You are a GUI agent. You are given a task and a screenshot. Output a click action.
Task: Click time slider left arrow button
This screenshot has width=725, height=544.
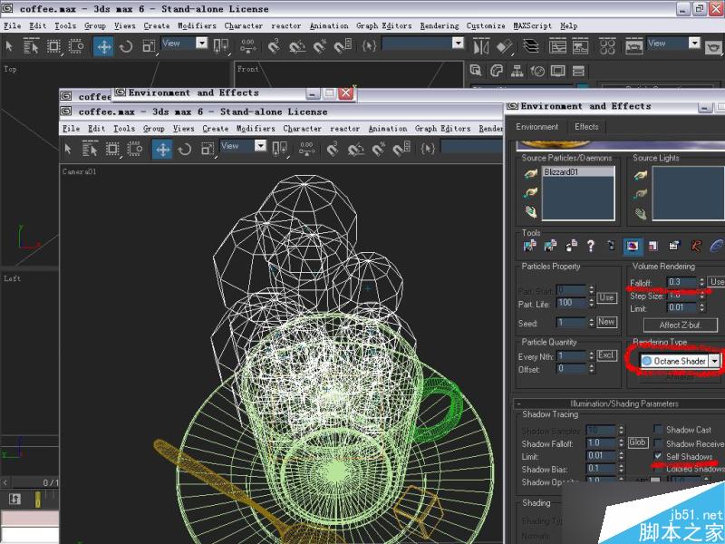5,483
